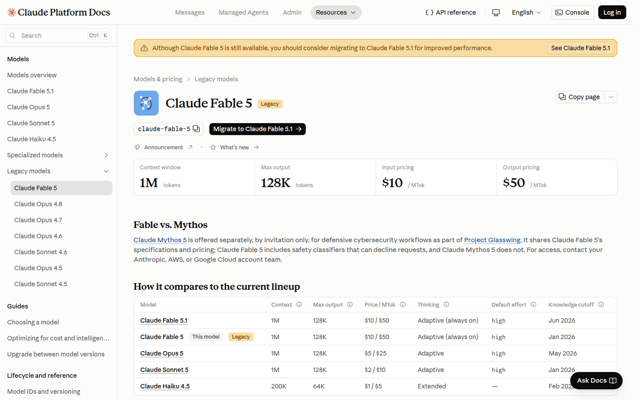Click the '200K' context cell

[279, 386]
